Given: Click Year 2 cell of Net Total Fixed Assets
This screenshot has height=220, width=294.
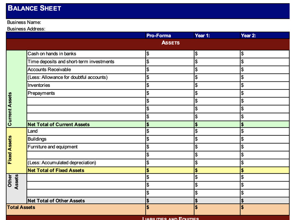Looking at the screenshot, I should click(265, 170).
